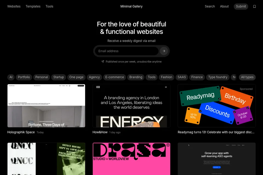Click the bookmark icon in the header

pyautogui.click(x=254, y=6)
